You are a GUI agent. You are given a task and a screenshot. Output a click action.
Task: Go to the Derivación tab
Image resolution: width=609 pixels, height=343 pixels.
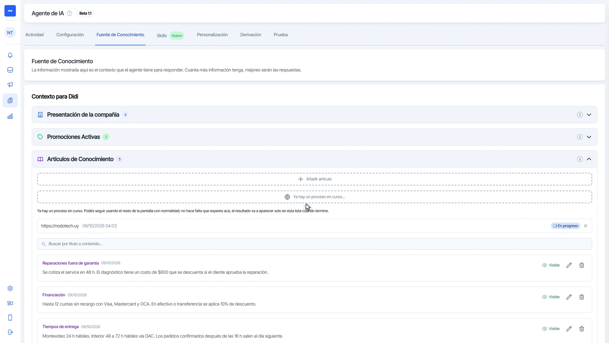251,35
